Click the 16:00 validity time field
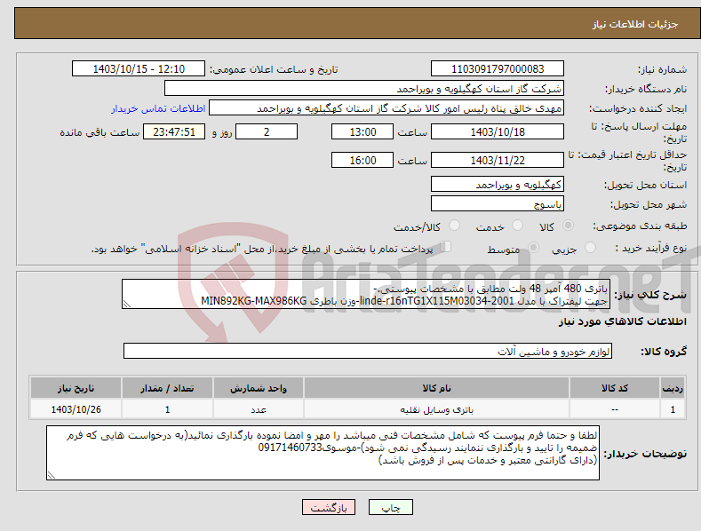 (x=362, y=160)
